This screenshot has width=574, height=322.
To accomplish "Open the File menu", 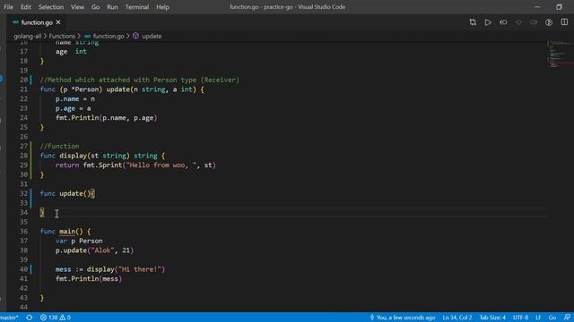I will [x=8, y=7].
